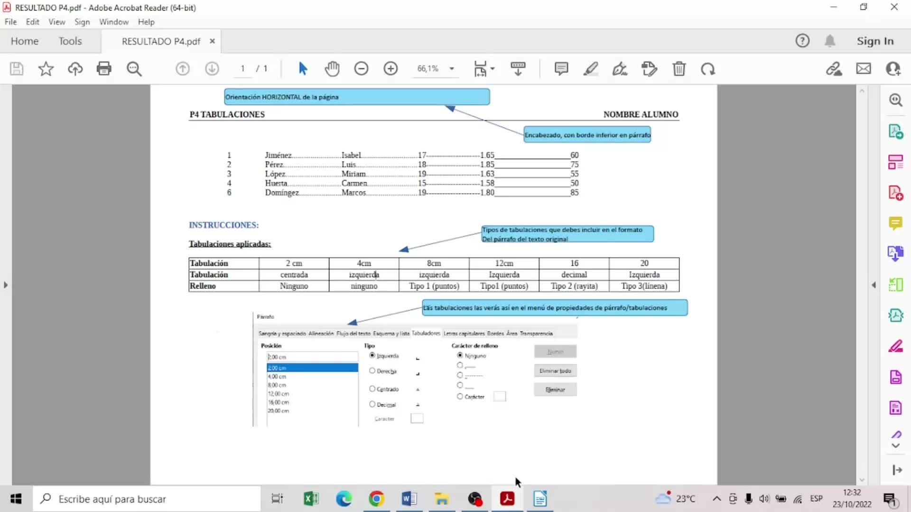
Task: Save file to cloud upload icon
Action: click(75, 69)
